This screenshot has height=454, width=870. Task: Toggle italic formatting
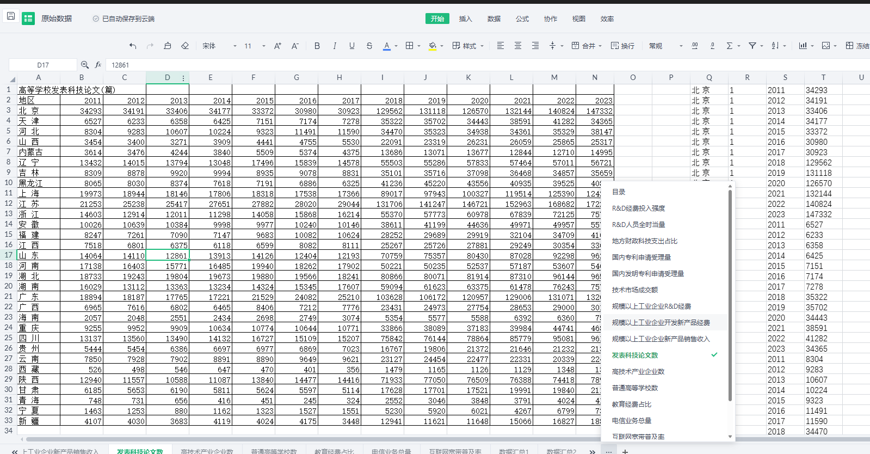click(x=335, y=46)
